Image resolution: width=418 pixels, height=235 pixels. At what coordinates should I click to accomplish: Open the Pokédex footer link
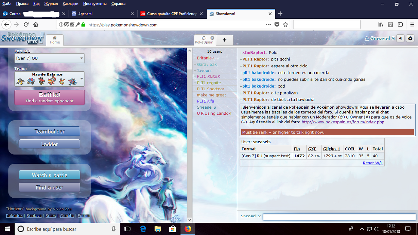(14, 215)
